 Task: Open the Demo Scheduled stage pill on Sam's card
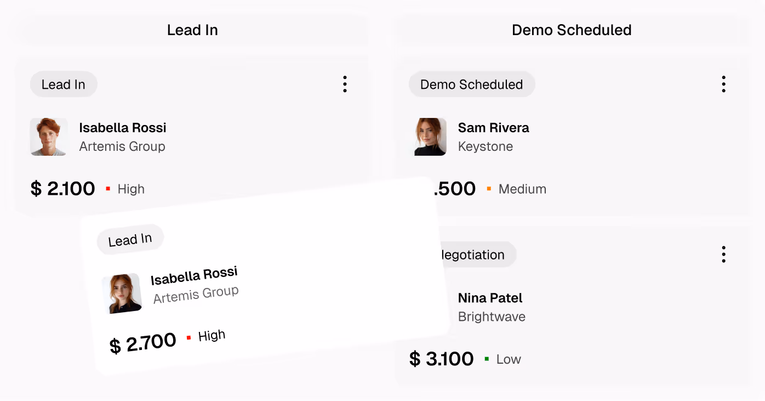[471, 84]
